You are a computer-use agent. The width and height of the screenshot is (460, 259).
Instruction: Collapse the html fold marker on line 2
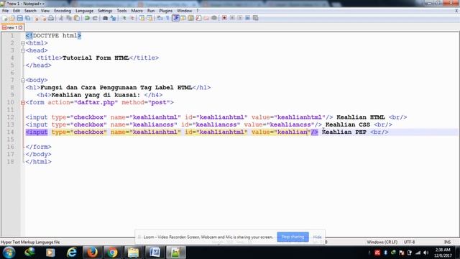pos(23,43)
